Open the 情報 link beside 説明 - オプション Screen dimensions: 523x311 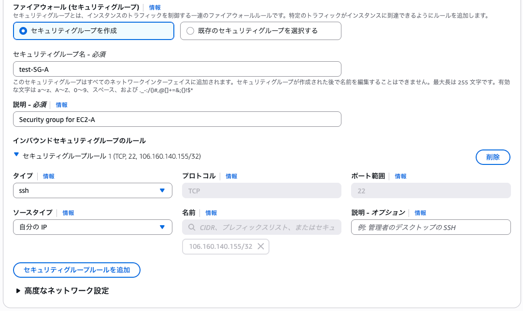(x=420, y=213)
